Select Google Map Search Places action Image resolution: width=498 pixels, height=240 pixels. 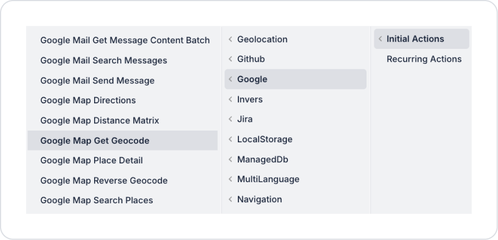96,201
